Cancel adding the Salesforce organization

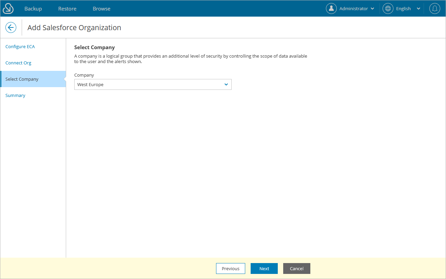click(x=296, y=268)
